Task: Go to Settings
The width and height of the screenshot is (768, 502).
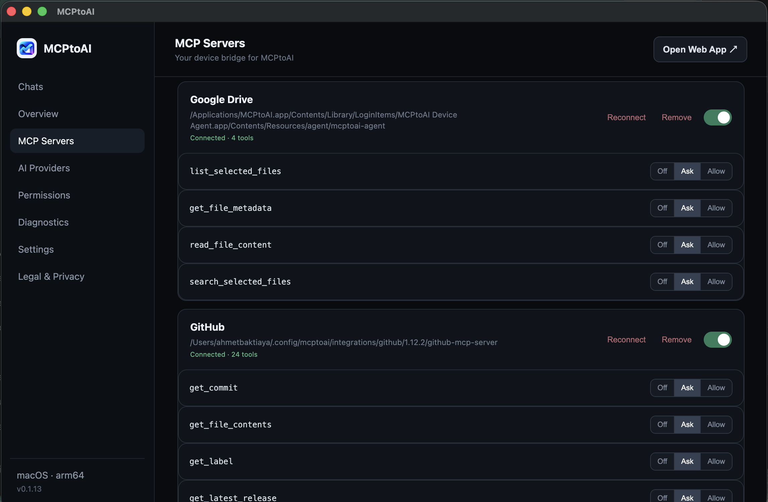Action: click(77, 249)
